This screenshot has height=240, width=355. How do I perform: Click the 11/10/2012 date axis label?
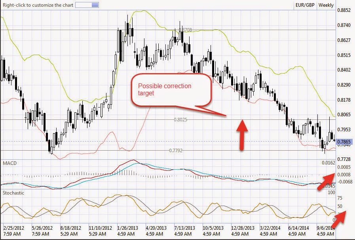pos(100,228)
